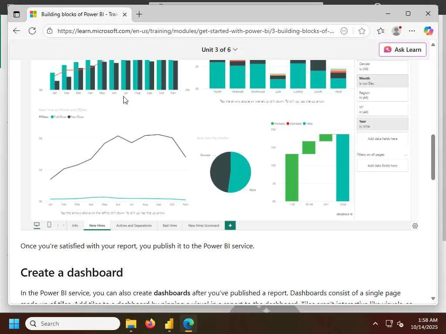Open the Windows Start menu
The height and width of the screenshot is (334, 446).
(14, 324)
